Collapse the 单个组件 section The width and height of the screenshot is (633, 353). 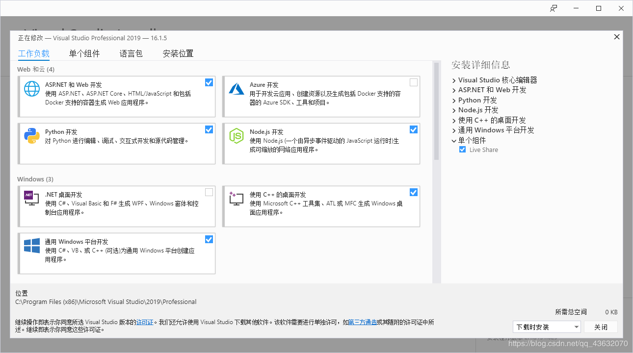pos(454,140)
